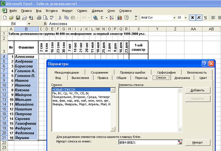Open the font size dropdown
The image size is (221, 151).
click(185, 18)
